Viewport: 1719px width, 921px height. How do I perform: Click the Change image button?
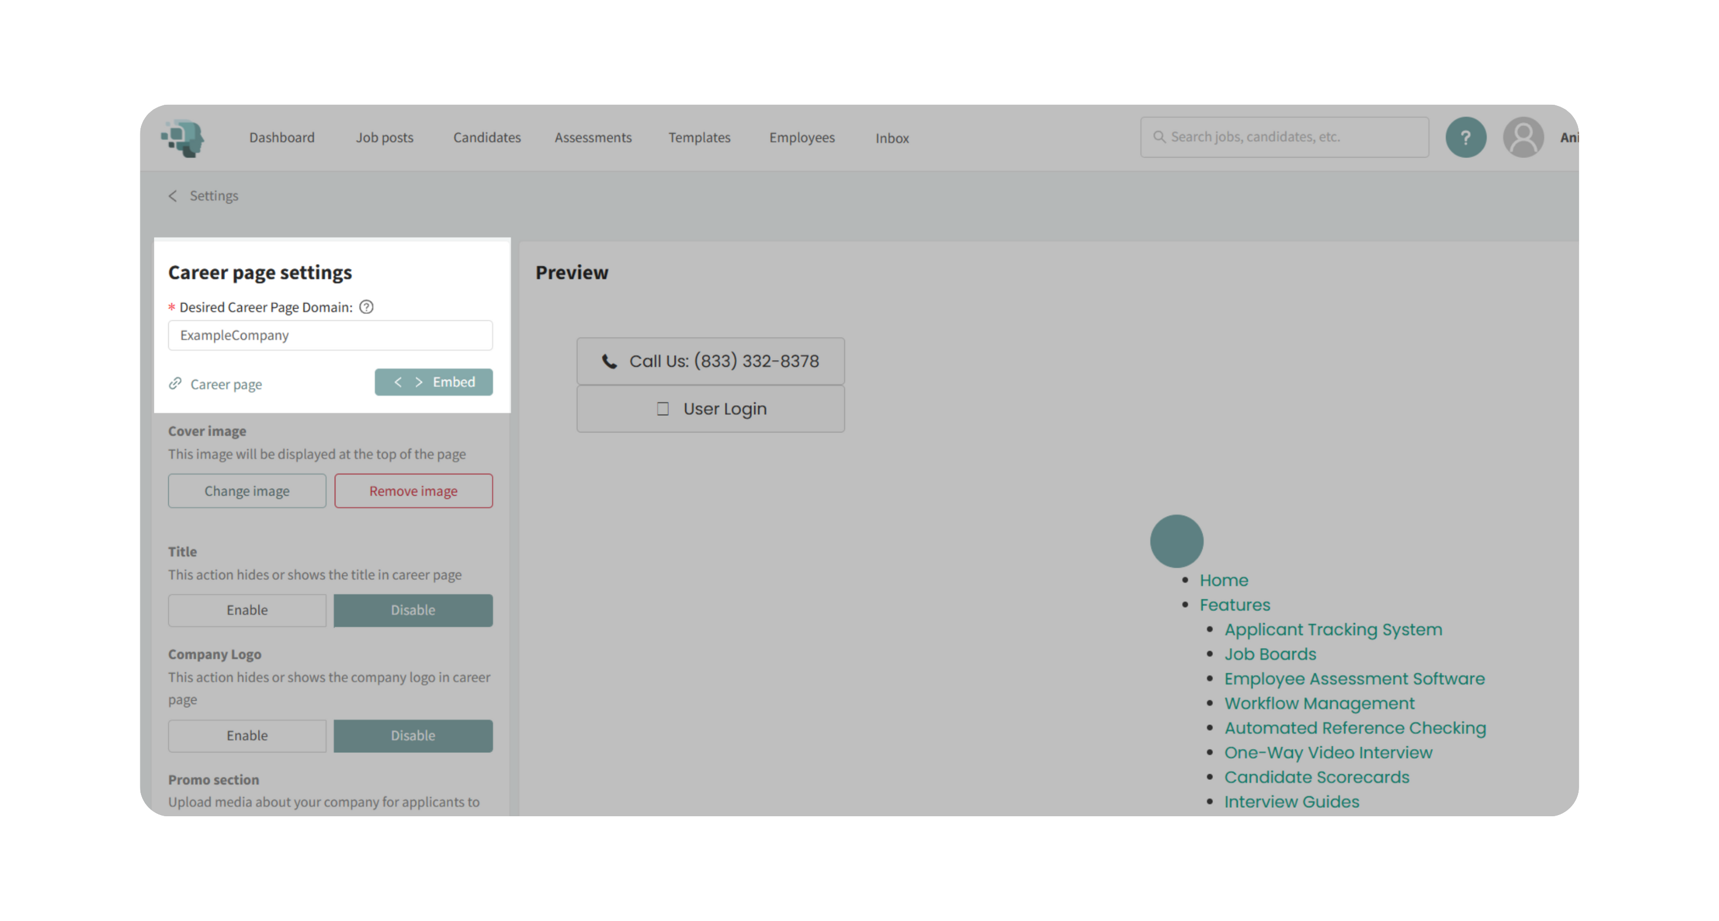[247, 491]
